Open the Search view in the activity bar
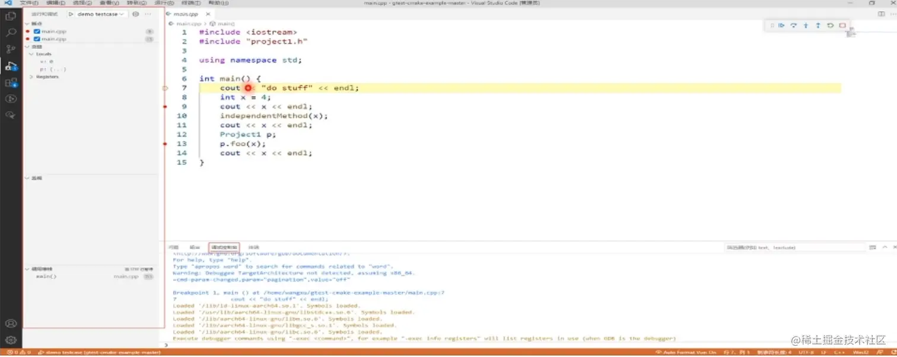Image resolution: width=897 pixels, height=357 pixels. point(10,33)
